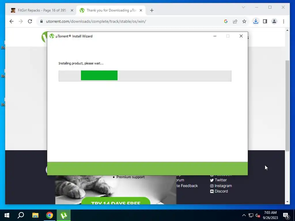Open File Explorer from taskbar
Viewport: 295px width, 221px height.
coord(35,215)
